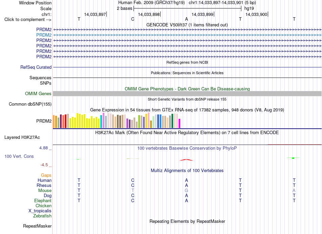Click the bright green conservation block
Screen dimensions: 322x234
pyautogui.click(x=293, y=158)
